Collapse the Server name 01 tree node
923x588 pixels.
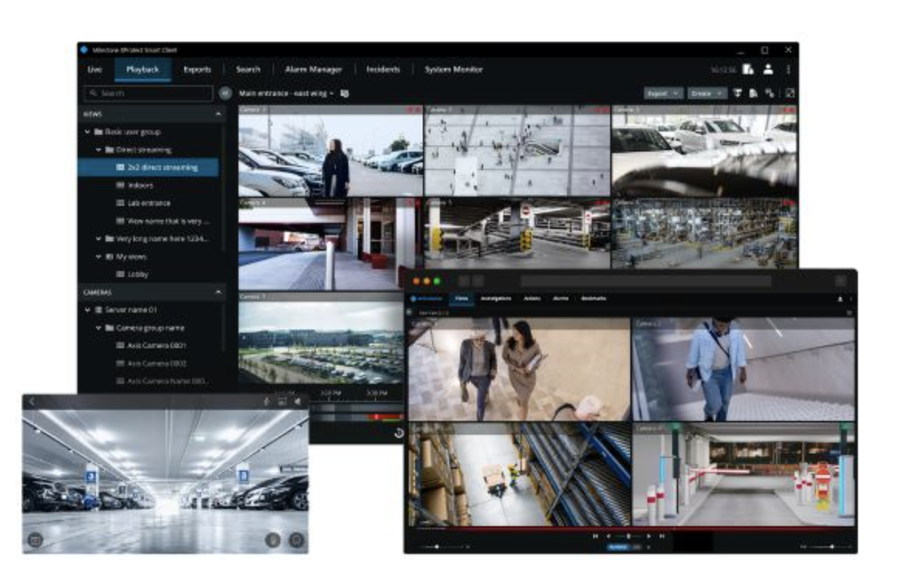point(88,309)
